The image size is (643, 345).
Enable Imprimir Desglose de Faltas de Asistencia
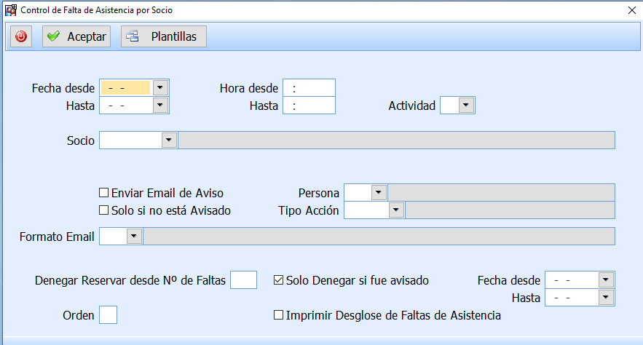pos(278,315)
